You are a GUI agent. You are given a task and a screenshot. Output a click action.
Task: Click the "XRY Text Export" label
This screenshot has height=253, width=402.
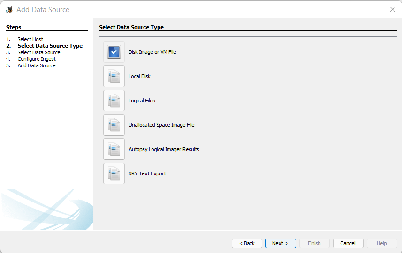pos(147,173)
